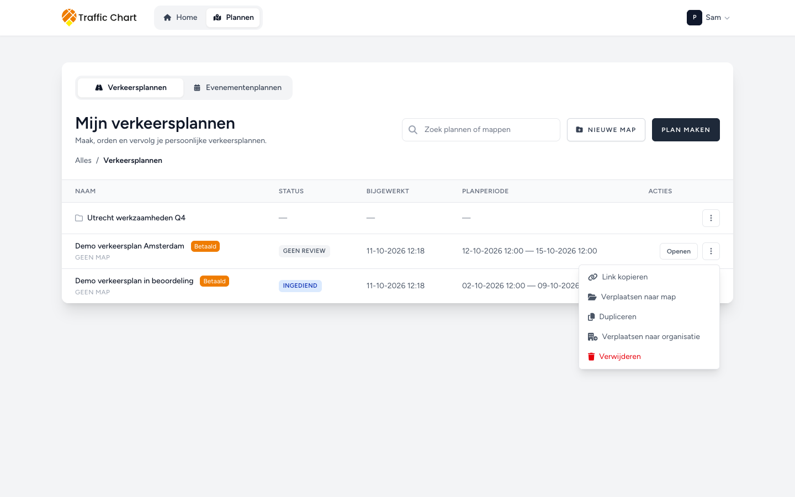Choose Dupliceren in the context menu
This screenshot has width=795, height=497.
coord(649,317)
